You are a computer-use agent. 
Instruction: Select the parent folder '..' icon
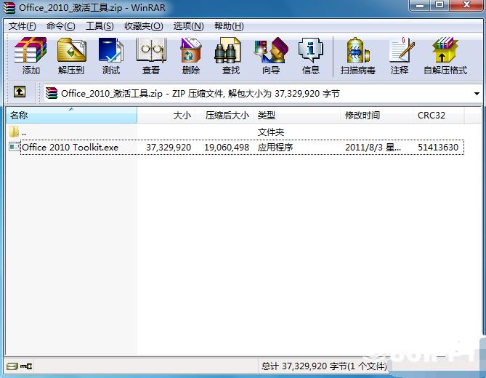14,132
